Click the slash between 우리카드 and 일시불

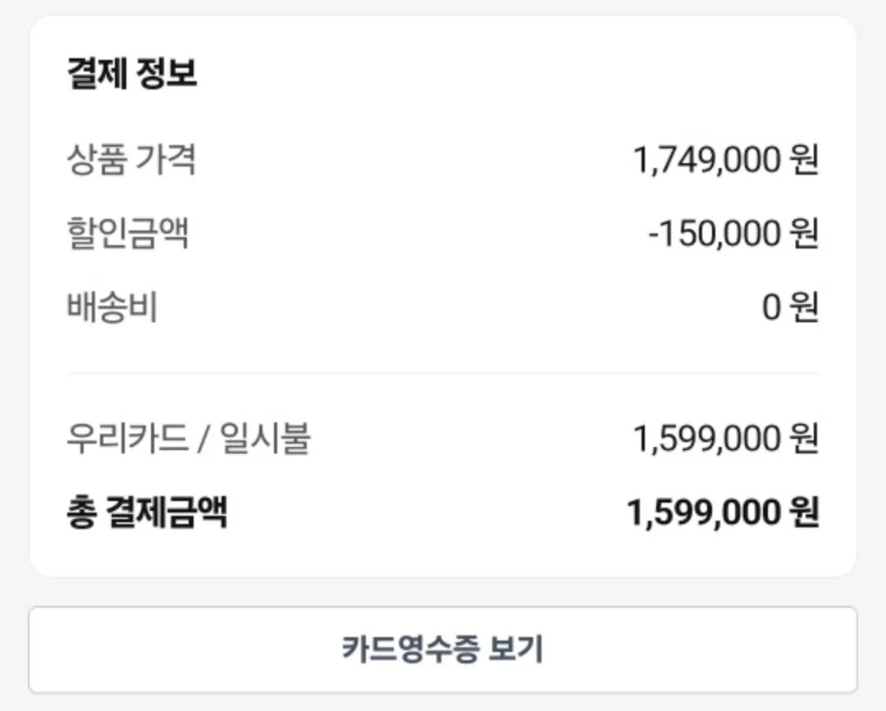click(203, 440)
